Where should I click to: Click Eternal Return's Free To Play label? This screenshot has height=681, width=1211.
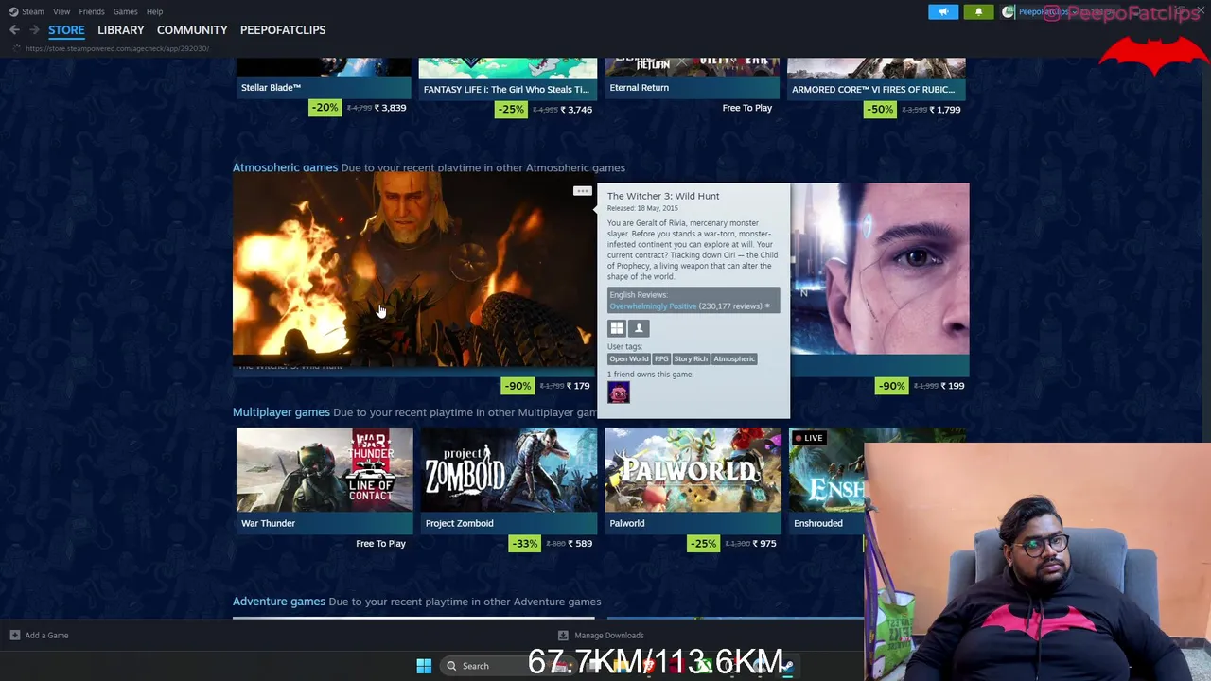pyautogui.click(x=747, y=108)
